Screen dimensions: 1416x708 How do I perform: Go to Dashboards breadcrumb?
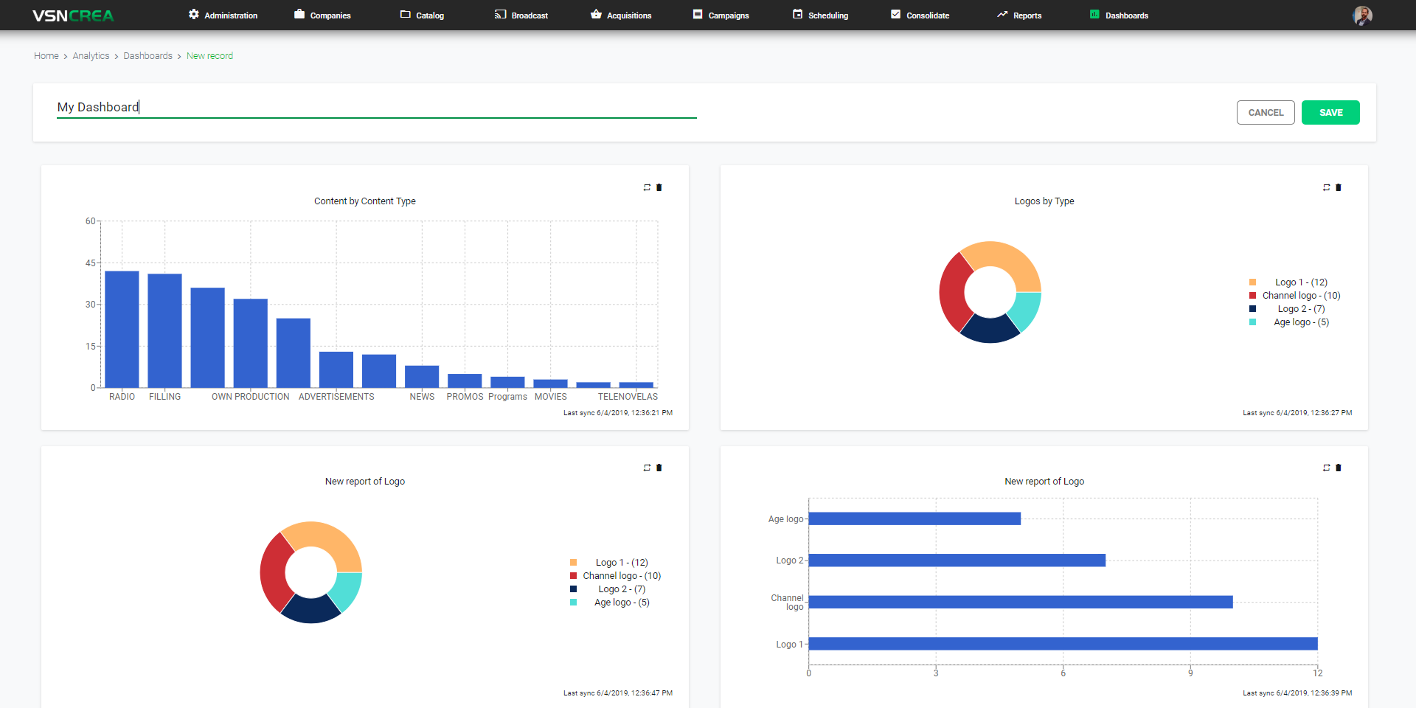(147, 56)
